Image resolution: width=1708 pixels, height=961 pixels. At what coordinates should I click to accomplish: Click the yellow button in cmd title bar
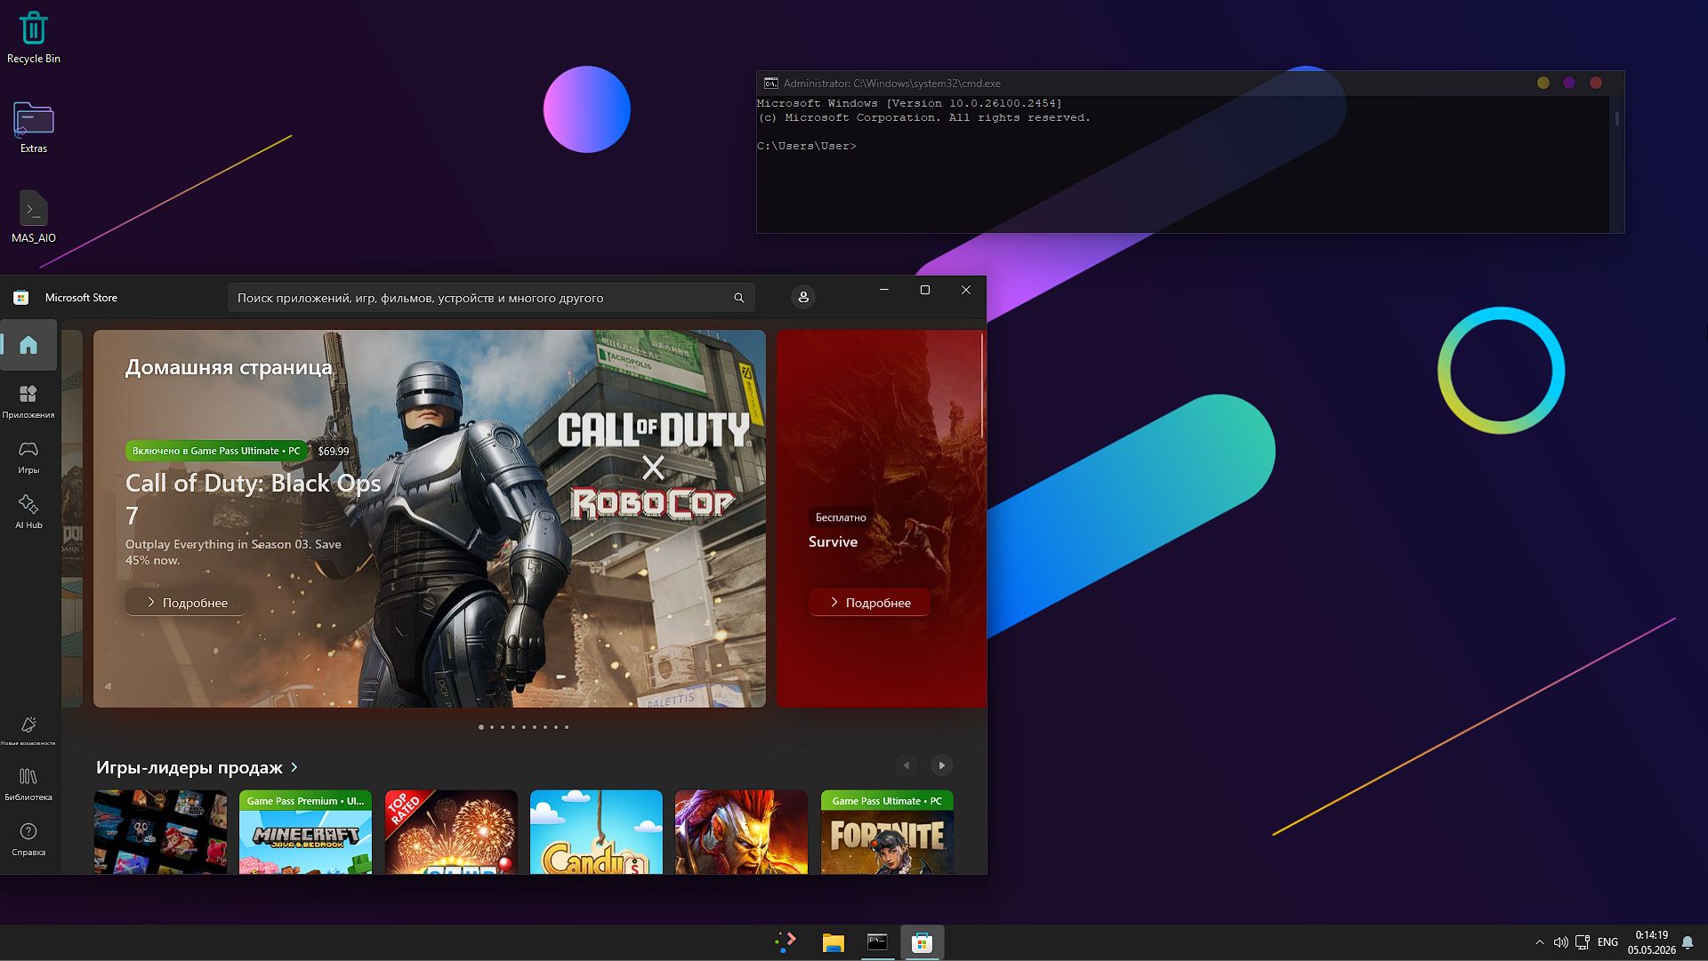pos(1543,83)
